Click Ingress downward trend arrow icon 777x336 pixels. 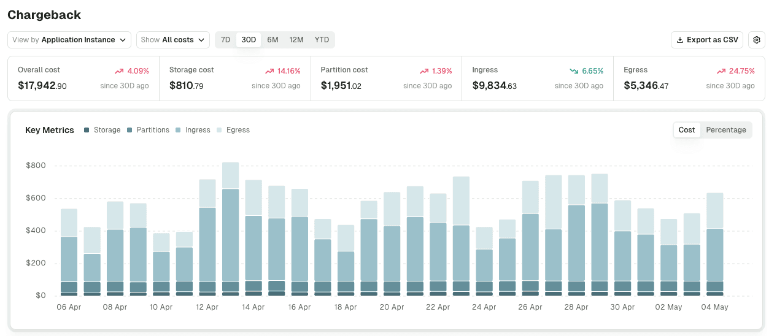pyautogui.click(x=574, y=71)
